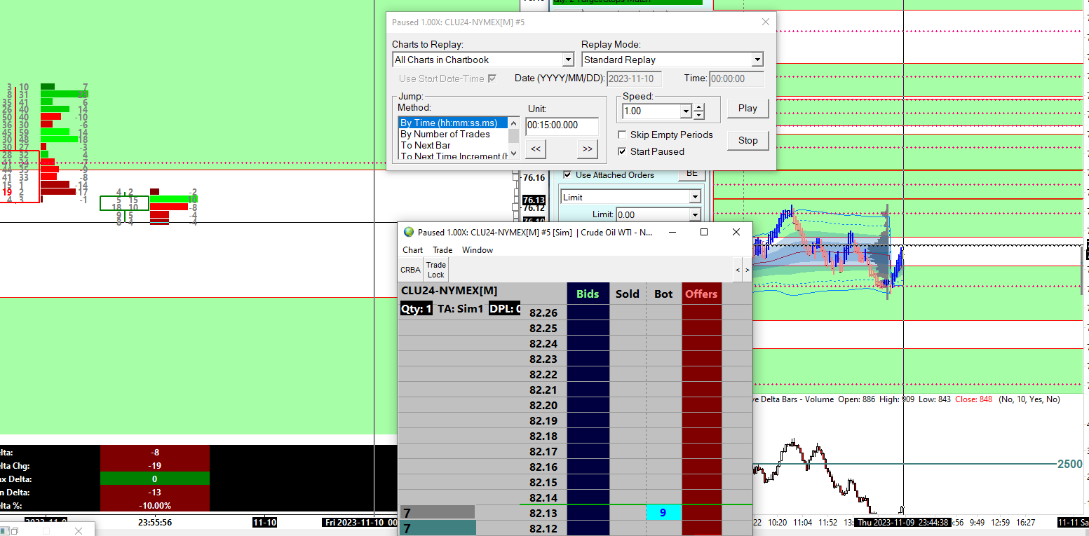Decrease replay speed with the spinner down arrow
Viewport: 1089px width, 536px height.
click(x=698, y=116)
